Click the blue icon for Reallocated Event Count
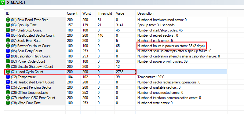 tap(8, 82)
